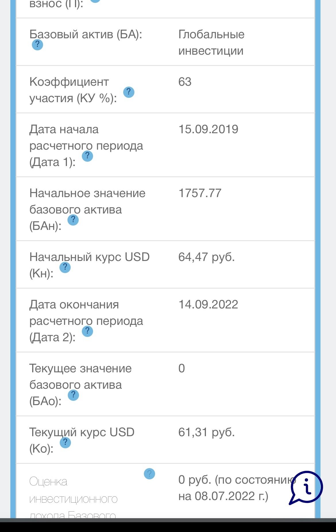Click the value Глобальные инвестиции
336x532 pixels.
click(211, 43)
